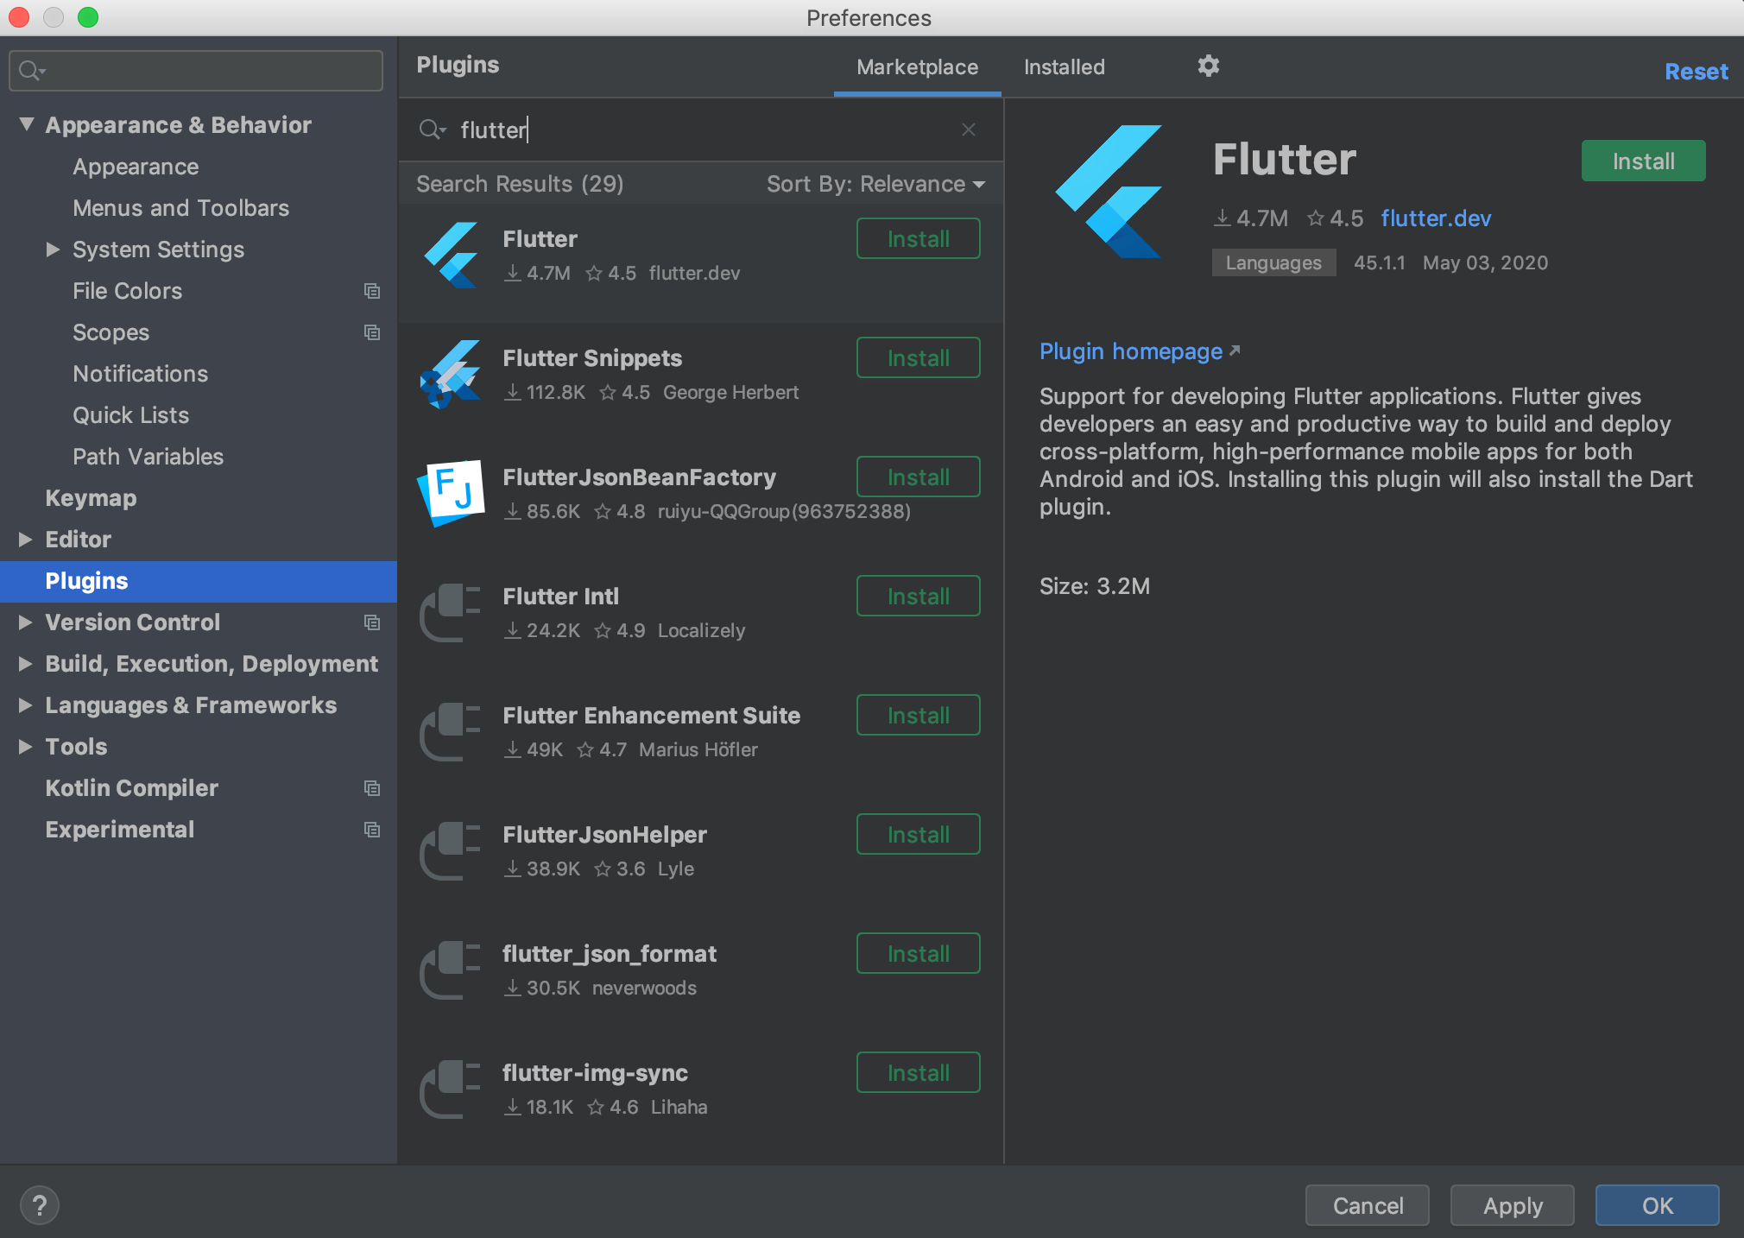Select Keymap in the settings tree
Image resolution: width=1744 pixels, height=1238 pixels.
point(91,498)
